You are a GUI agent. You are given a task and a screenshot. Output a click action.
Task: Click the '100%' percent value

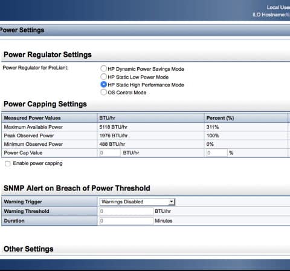[x=213, y=135]
